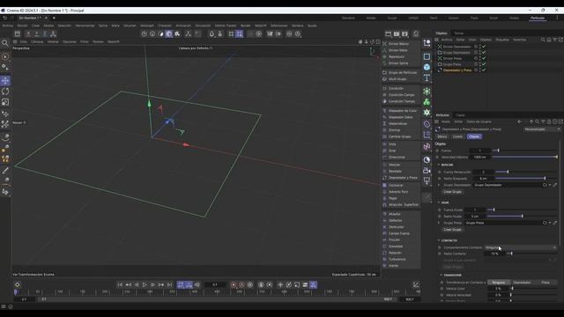This screenshot has width=564, height=317.
Task: Click the Gravedad force item
Action: [396, 247]
